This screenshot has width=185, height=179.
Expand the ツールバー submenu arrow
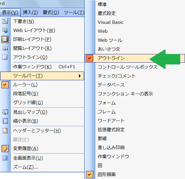79,76
